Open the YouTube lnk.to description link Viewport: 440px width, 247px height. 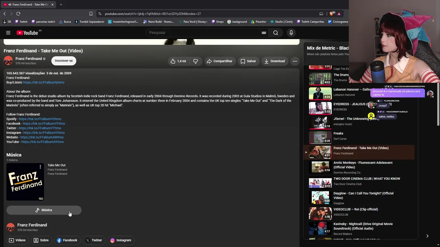[x=42, y=142]
